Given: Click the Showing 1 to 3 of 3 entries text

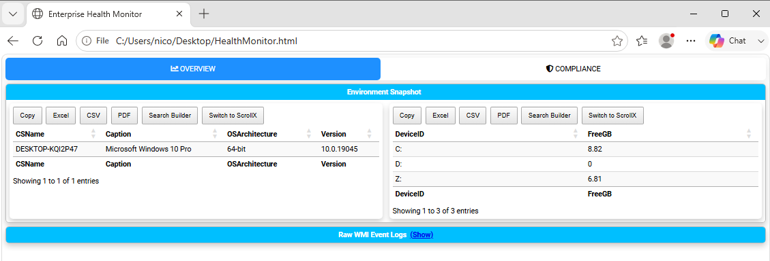Looking at the screenshot, I should click(x=436, y=211).
